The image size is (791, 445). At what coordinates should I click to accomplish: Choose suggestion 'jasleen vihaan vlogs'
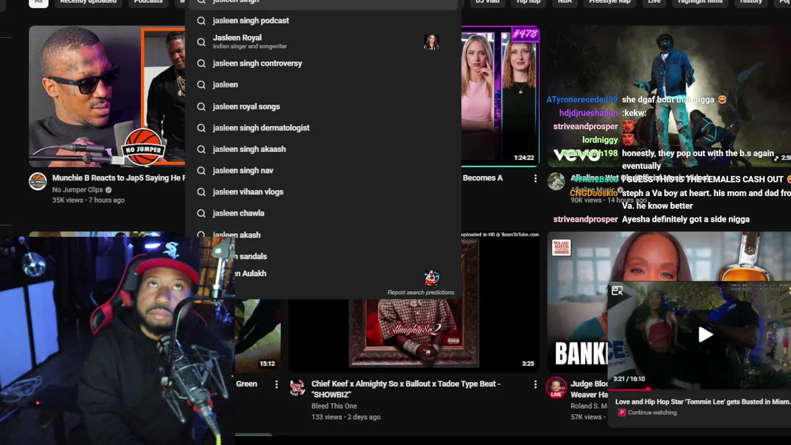click(x=323, y=192)
